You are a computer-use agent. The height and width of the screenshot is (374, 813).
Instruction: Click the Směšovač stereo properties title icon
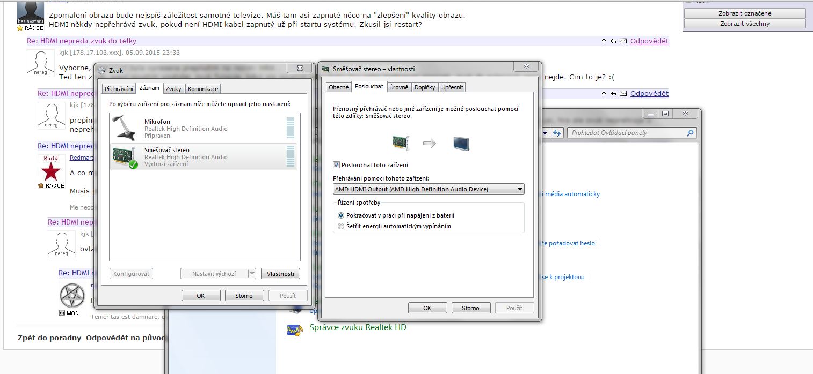(x=326, y=69)
